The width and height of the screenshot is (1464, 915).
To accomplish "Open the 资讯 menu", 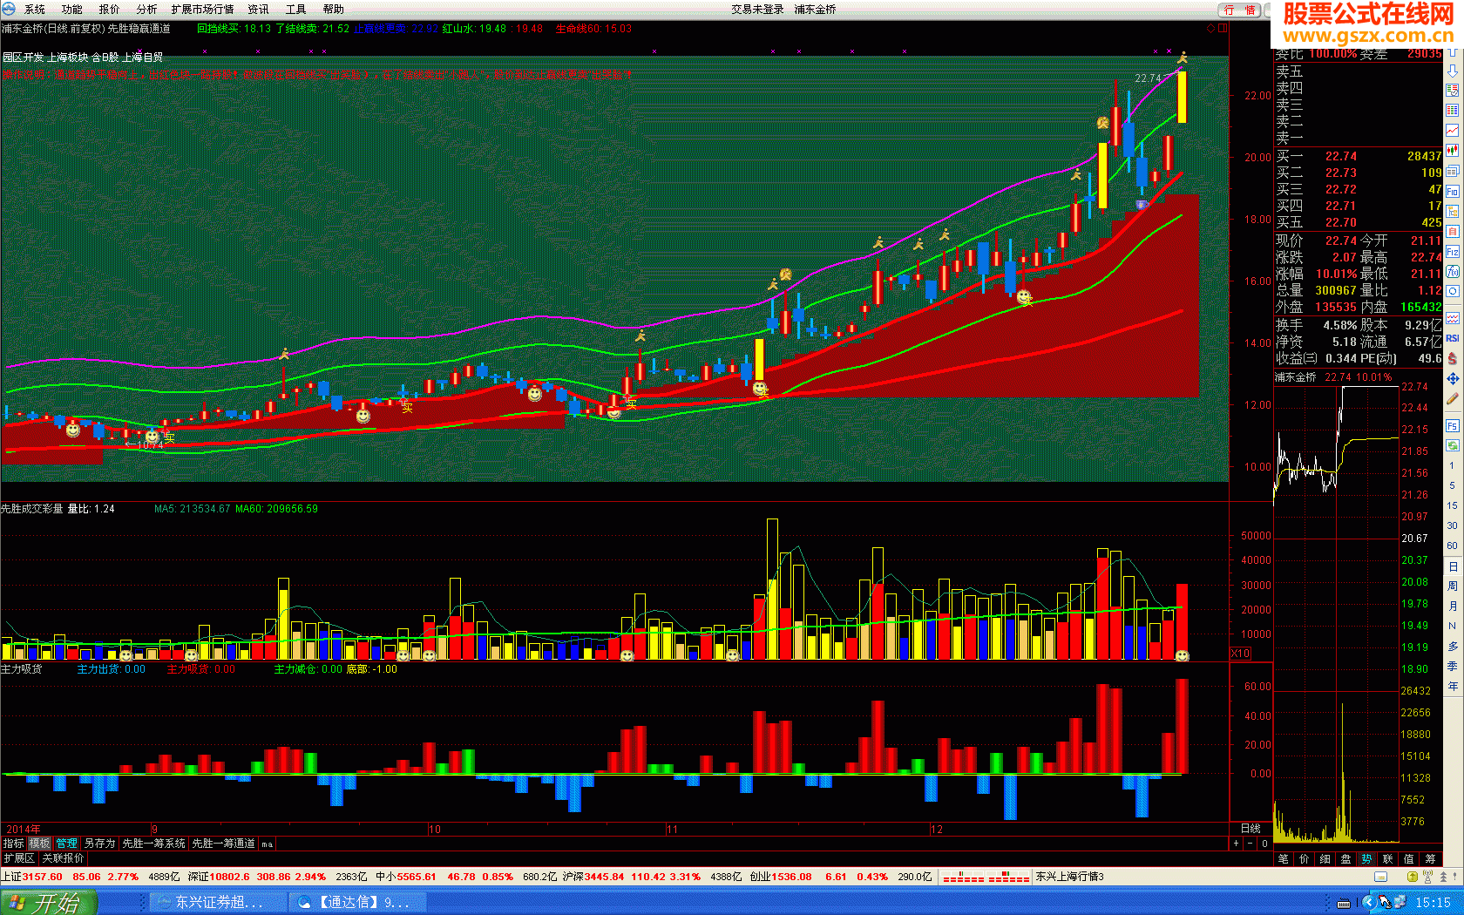I will [x=259, y=10].
